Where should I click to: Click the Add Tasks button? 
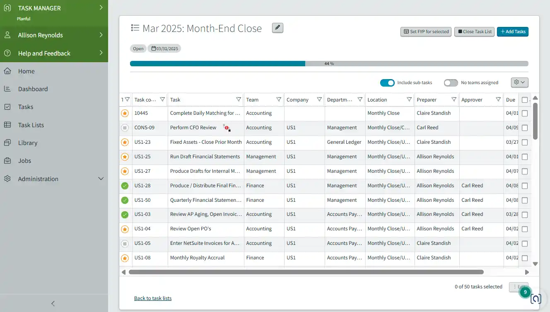pos(513,31)
